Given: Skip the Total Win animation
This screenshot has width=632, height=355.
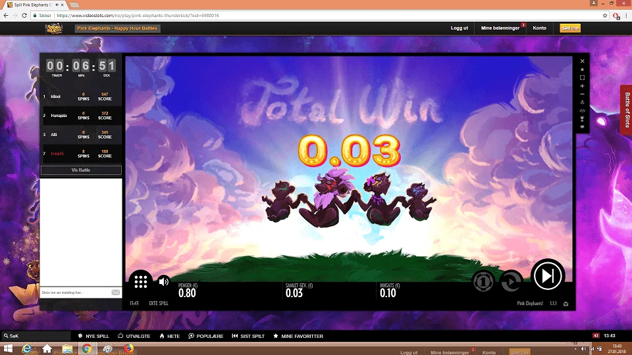Looking at the screenshot, I should 547,276.
